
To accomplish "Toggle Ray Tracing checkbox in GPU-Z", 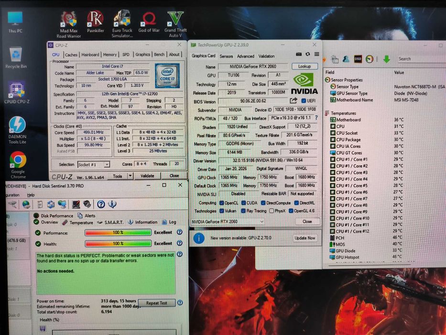I will point(243,211).
